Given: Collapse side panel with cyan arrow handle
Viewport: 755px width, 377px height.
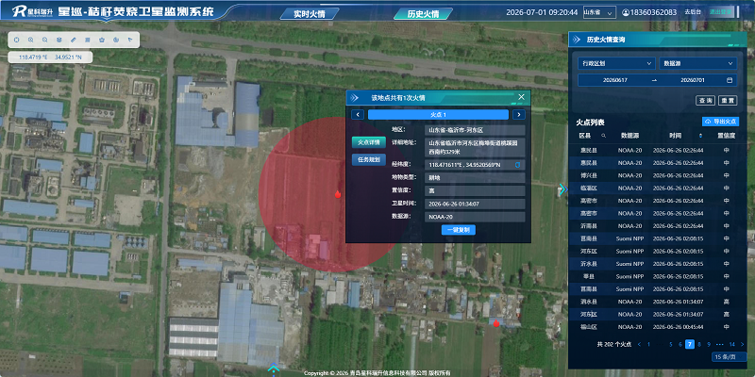Looking at the screenshot, I should click(x=562, y=189).
